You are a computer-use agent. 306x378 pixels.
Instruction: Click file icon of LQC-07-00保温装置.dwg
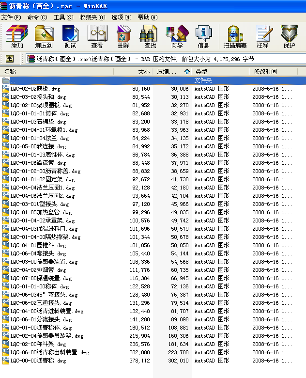5,278
